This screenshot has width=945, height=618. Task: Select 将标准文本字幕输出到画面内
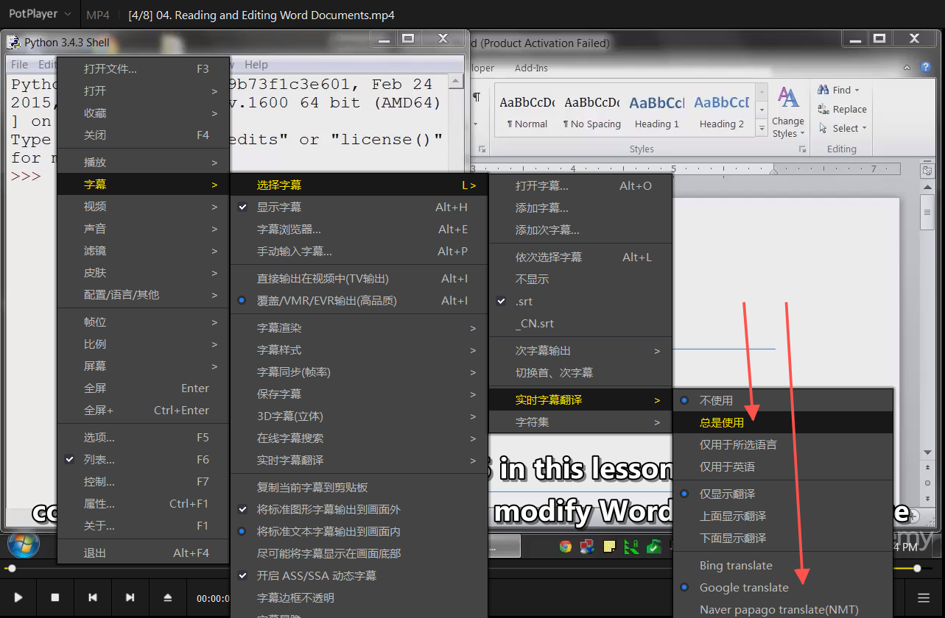coord(359,531)
